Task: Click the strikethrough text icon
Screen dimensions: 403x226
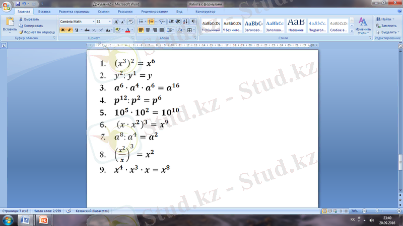Action: [x=86, y=30]
